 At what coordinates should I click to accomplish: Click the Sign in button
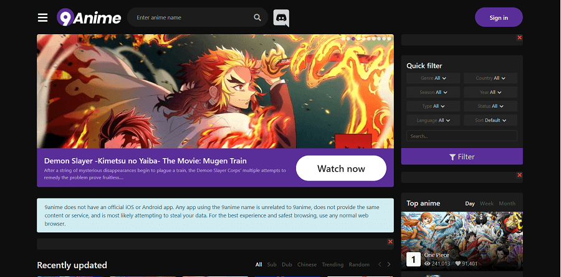tap(499, 17)
